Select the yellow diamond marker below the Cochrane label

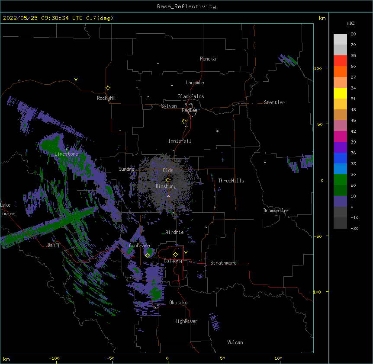point(147,255)
